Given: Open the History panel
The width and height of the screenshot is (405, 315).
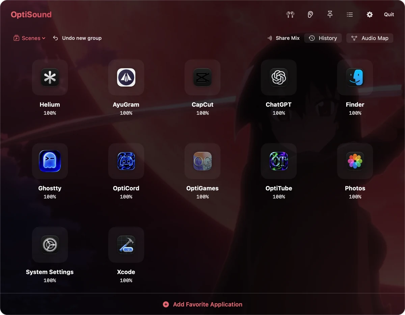Looking at the screenshot, I should (323, 38).
